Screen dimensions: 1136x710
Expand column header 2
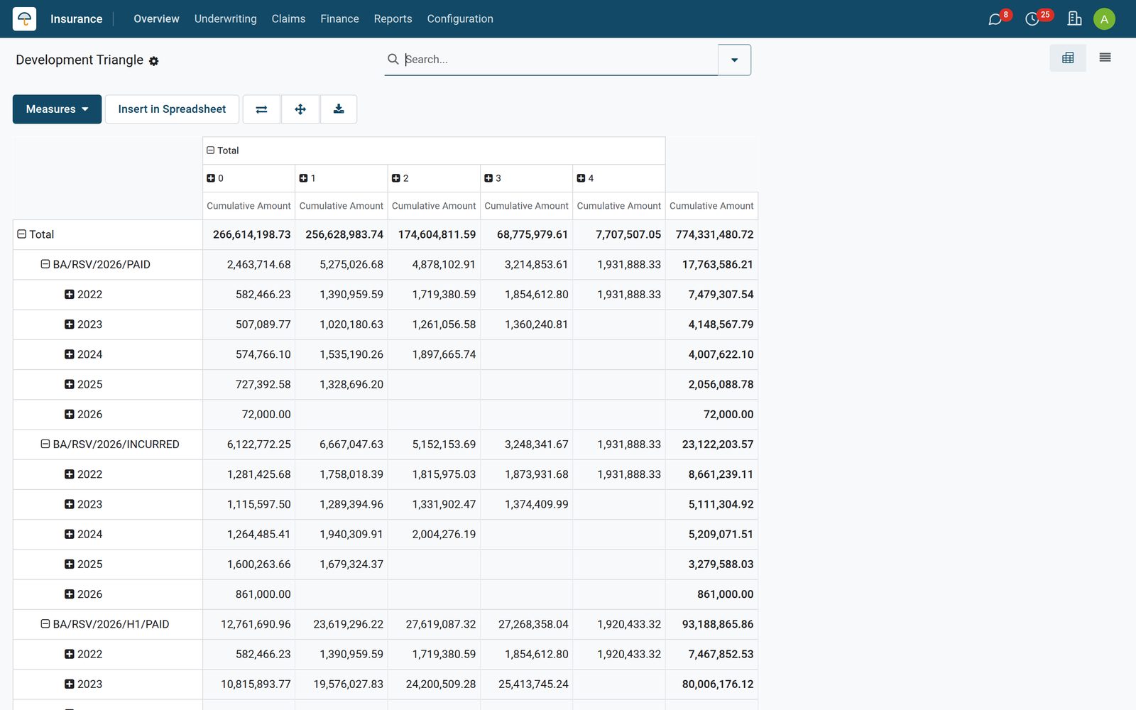click(396, 178)
